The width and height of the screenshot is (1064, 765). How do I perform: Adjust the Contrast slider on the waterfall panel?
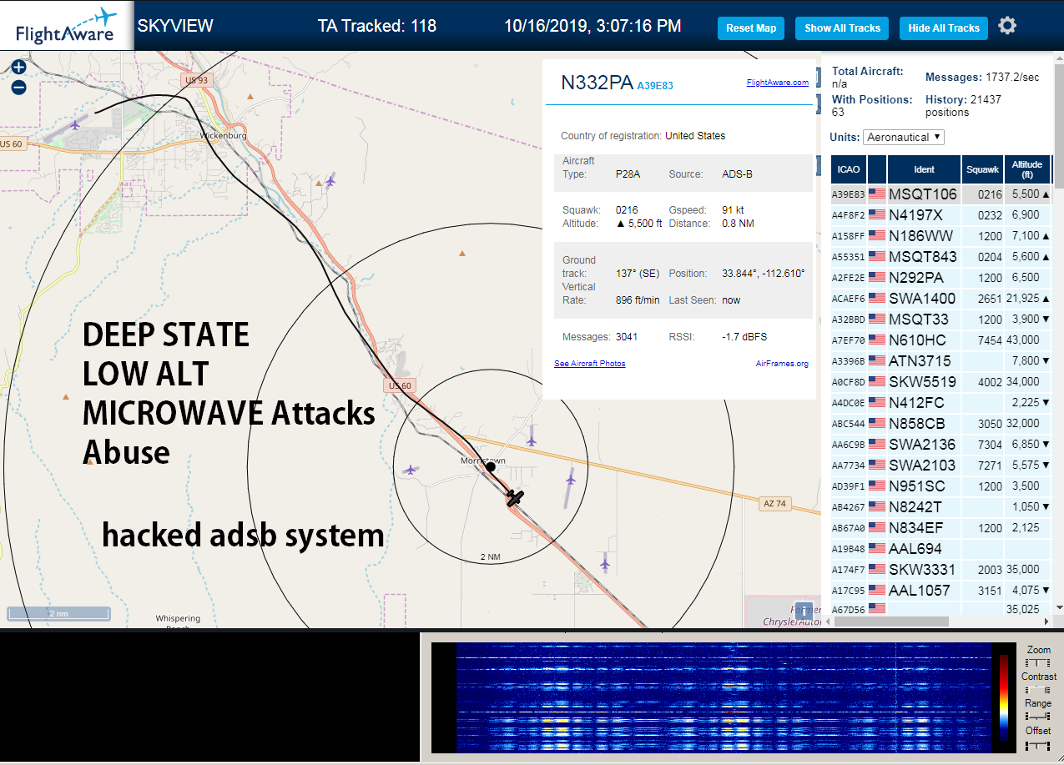[1037, 690]
